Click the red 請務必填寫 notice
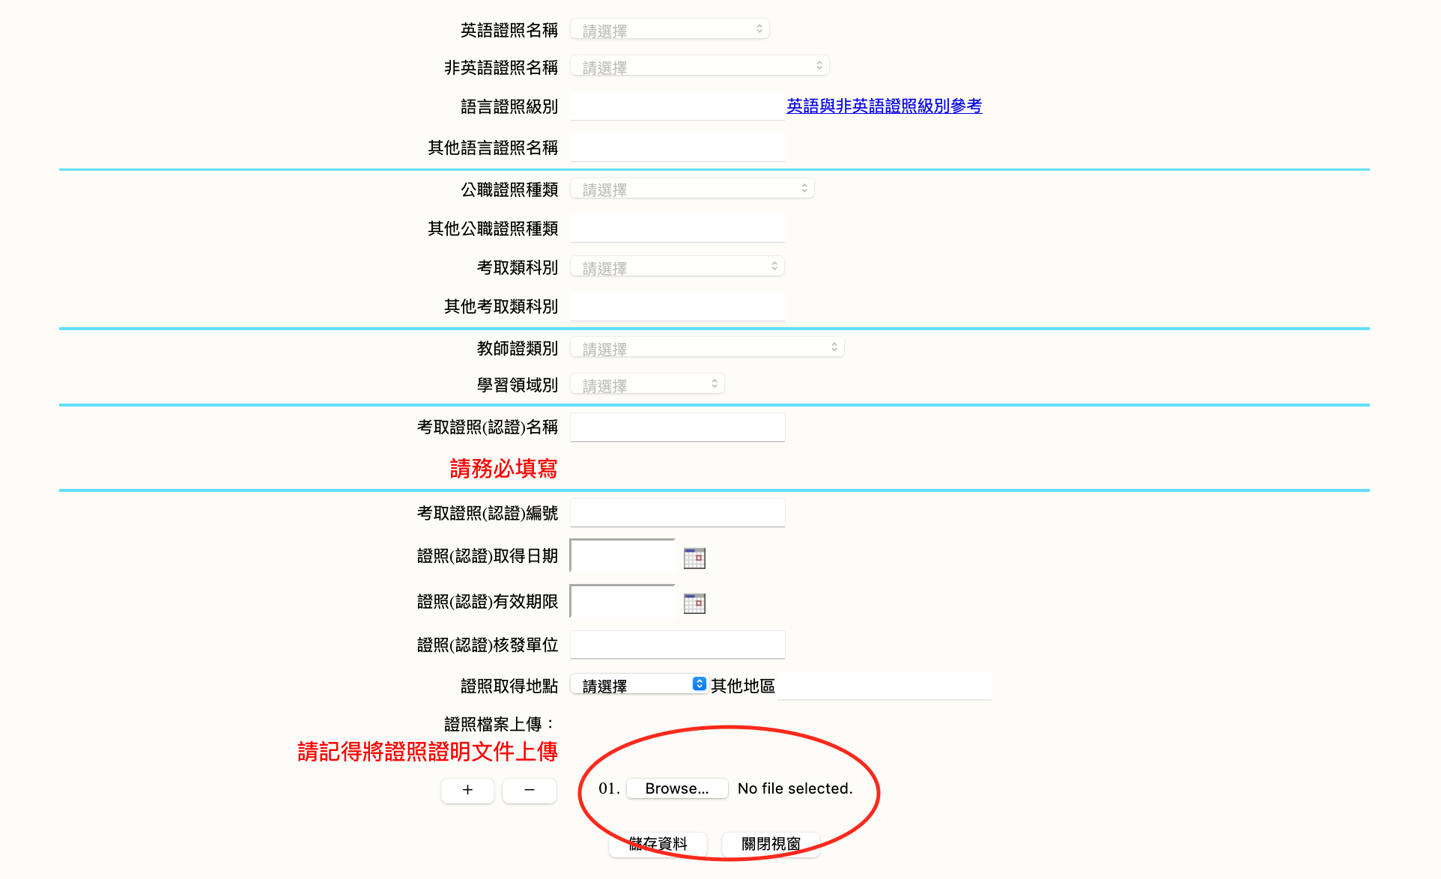 coord(503,469)
